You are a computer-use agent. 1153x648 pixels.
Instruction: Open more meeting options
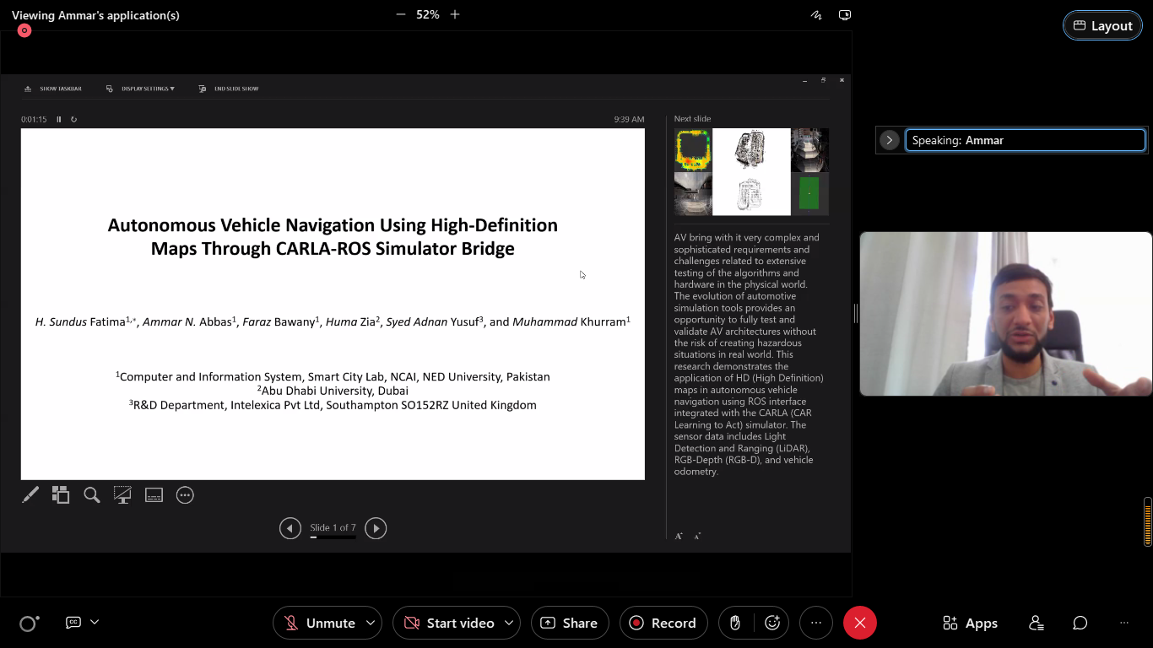point(816,623)
